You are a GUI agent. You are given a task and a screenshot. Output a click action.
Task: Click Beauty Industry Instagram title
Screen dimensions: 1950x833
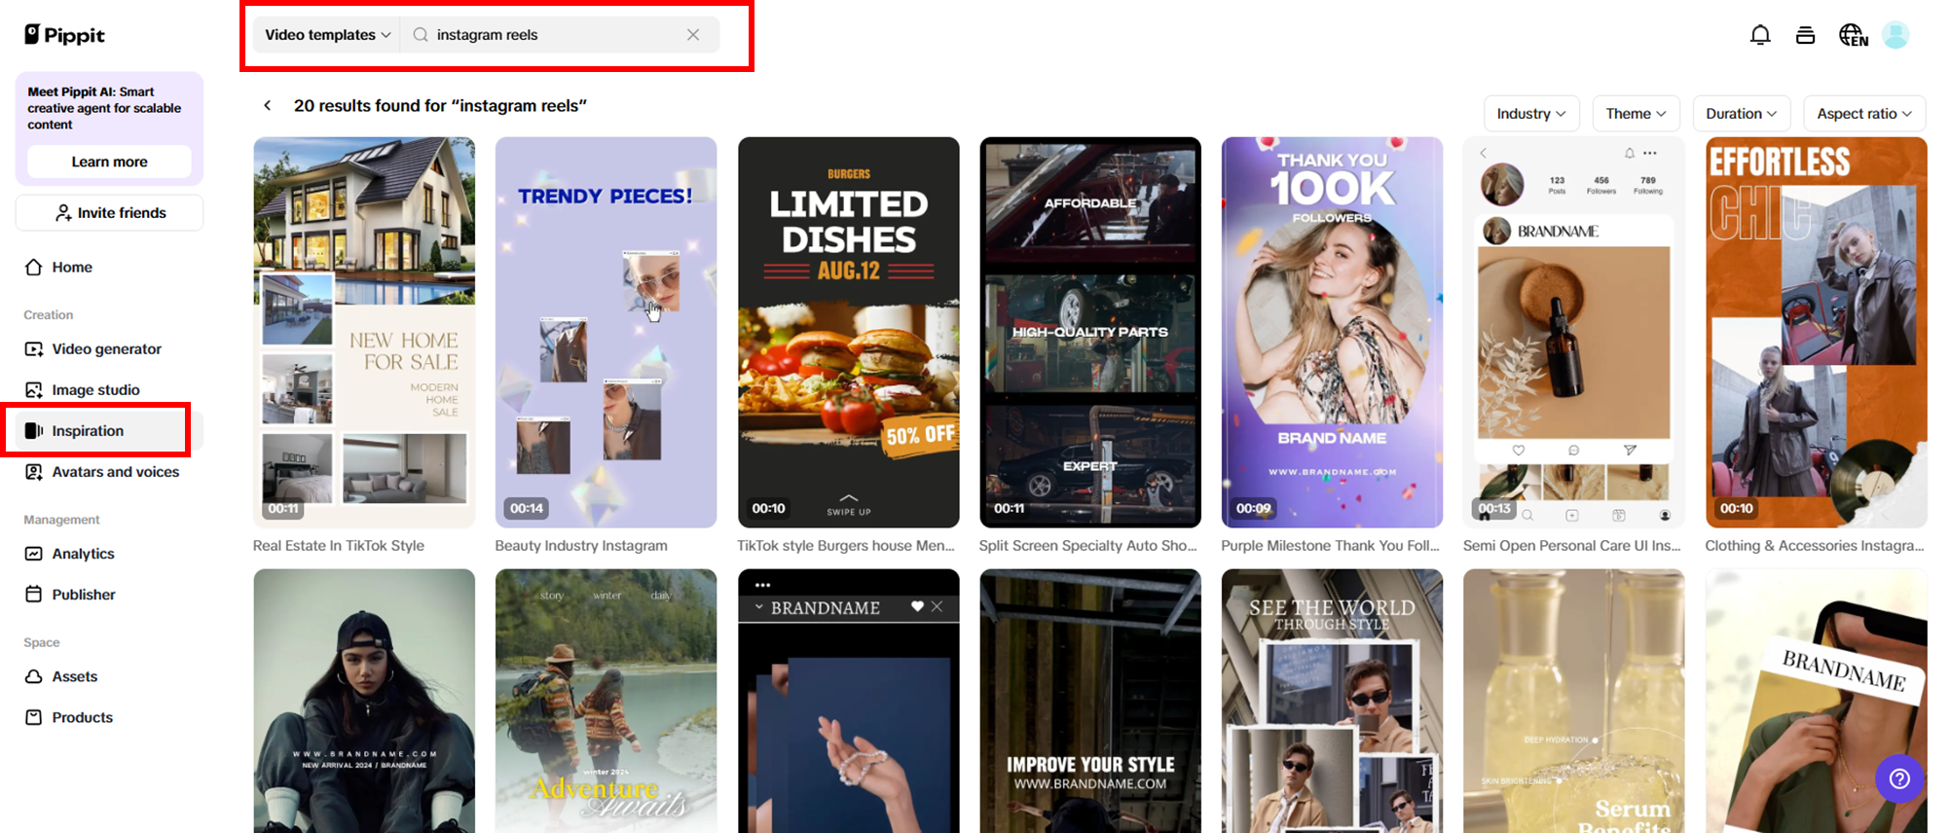(581, 546)
